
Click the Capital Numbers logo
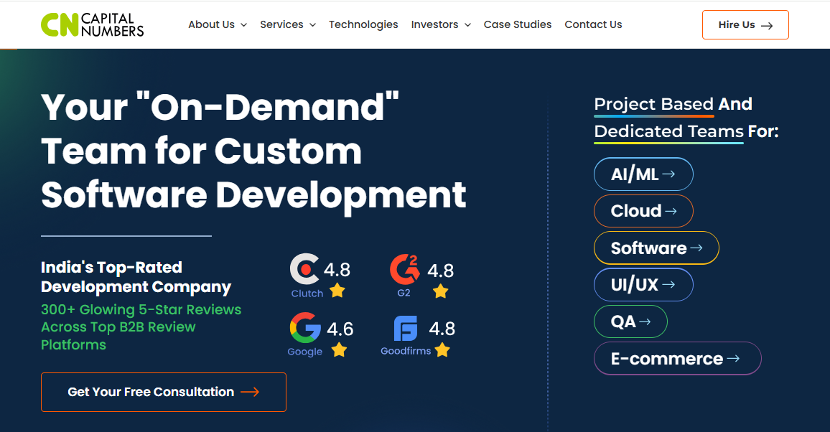point(93,25)
